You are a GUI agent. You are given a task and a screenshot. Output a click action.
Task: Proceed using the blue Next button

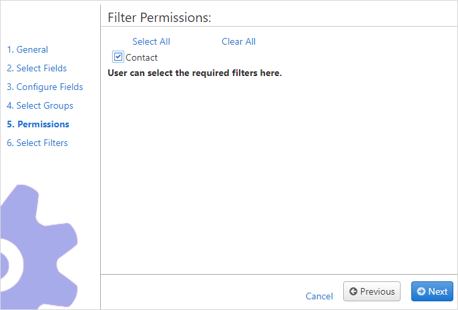433,291
